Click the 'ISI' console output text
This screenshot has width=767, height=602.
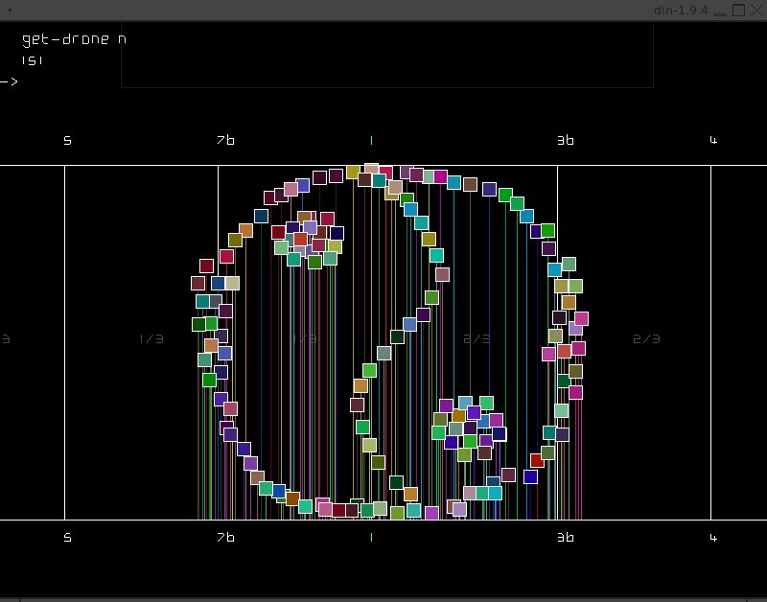pos(33,60)
